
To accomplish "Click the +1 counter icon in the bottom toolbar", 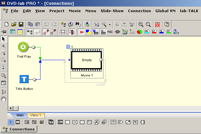I will pos(75,122).
